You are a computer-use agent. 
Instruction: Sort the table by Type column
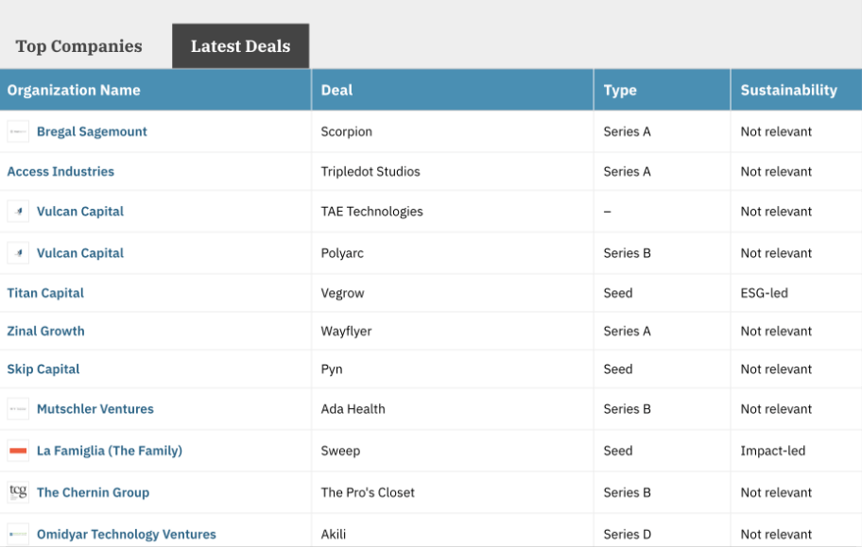point(620,91)
